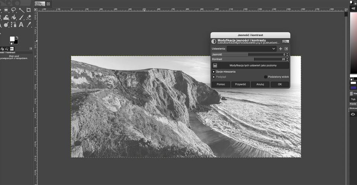Image resolution: width=357 pixels, height=185 pixels.
Task: Open the Undo History tab in toolbox dock
Action: pyautogui.click(x=7, y=49)
